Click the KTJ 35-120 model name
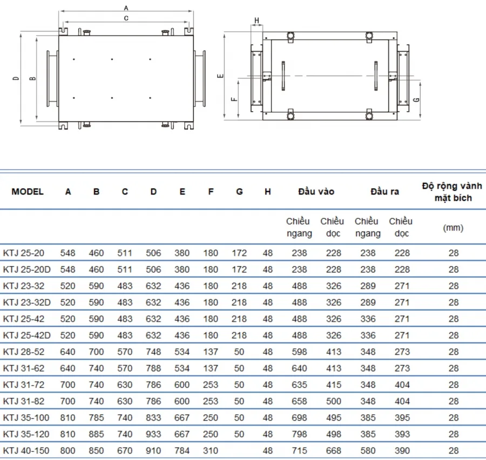The height and width of the screenshot is (460, 486). 26,434
